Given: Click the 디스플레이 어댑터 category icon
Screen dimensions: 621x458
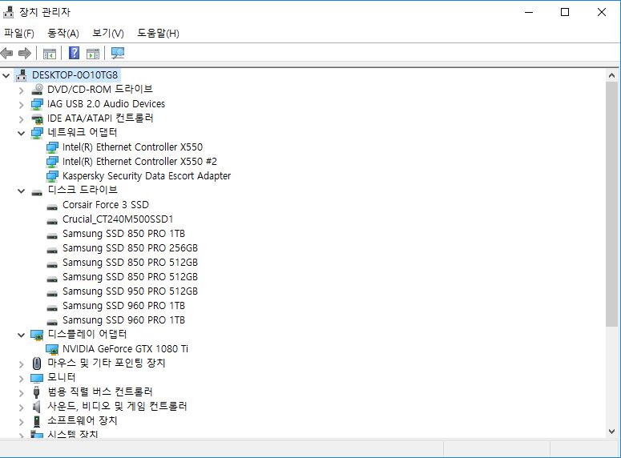Looking at the screenshot, I should click(x=37, y=335).
